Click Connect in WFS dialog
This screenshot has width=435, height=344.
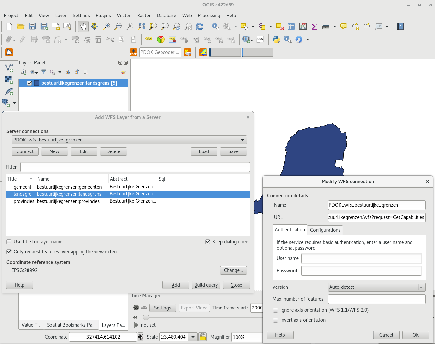25,151
